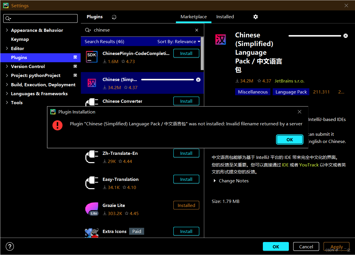Click the plugin list scrollbar
The height and width of the screenshot is (255, 355).
(x=202, y=54)
